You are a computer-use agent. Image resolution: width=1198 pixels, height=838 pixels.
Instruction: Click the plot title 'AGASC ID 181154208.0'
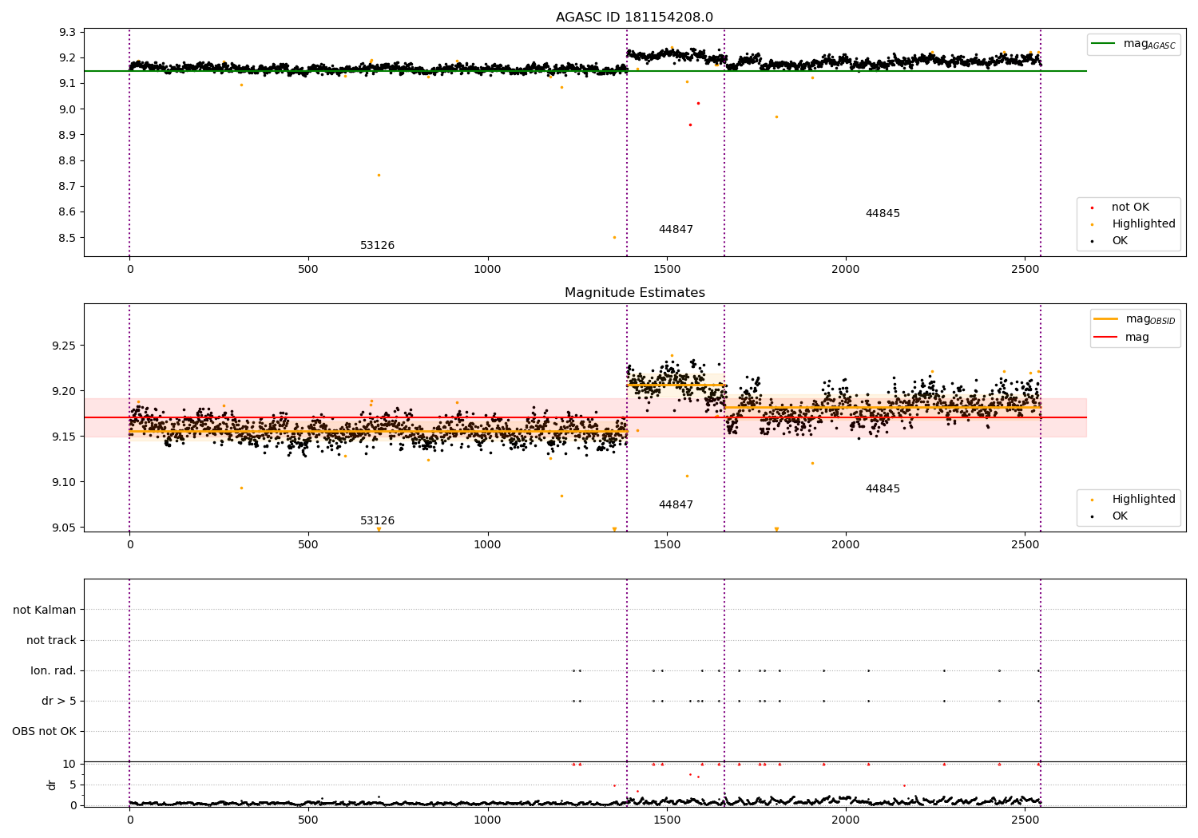click(x=634, y=18)
